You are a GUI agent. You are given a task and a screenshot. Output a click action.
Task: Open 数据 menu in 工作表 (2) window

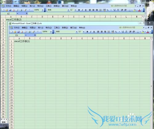tap(57, 6)
